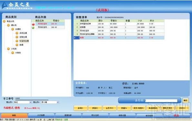Click the orange icon beside 白酒类
The height and width of the screenshot is (121, 192).
pyautogui.click(x=13, y=29)
